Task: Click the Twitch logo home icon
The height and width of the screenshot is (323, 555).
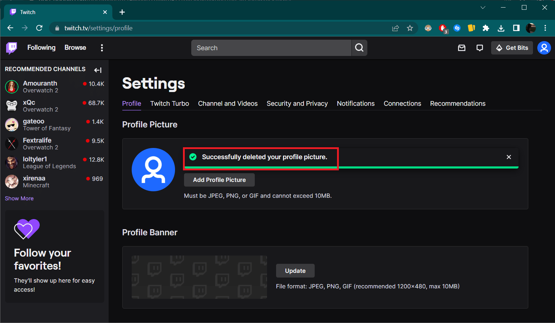Action: tap(12, 48)
